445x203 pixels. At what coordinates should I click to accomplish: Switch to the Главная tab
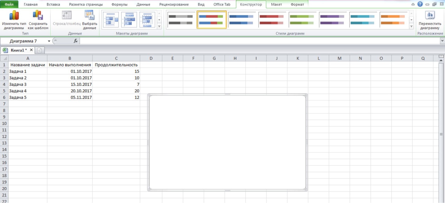point(31,5)
